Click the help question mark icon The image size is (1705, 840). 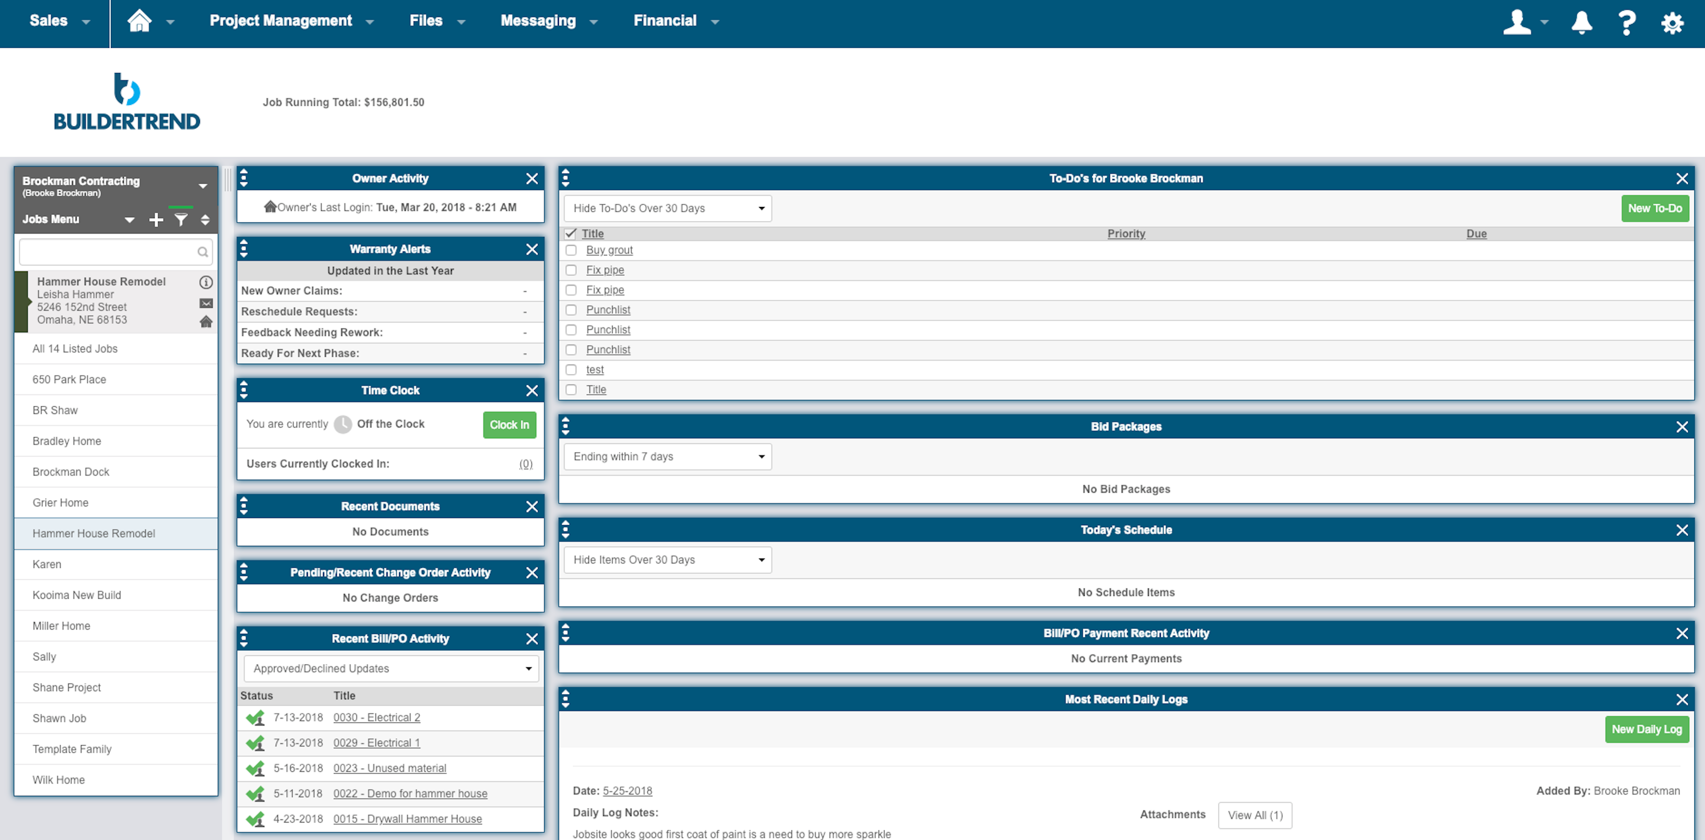(x=1626, y=22)
